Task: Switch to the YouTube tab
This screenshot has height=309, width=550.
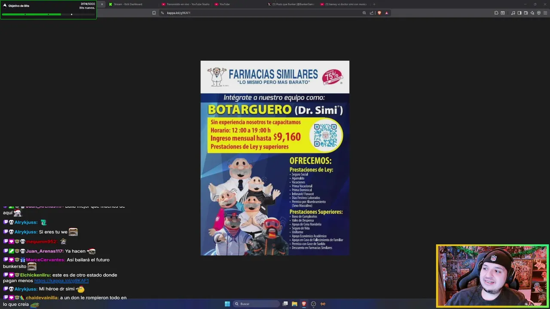Action: (238, 4)
